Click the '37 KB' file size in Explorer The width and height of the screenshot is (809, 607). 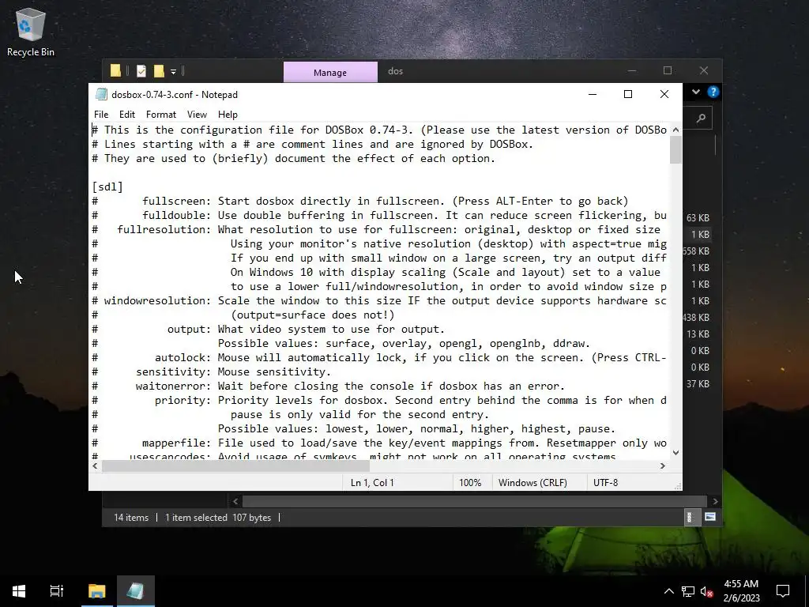coord(698,384)
